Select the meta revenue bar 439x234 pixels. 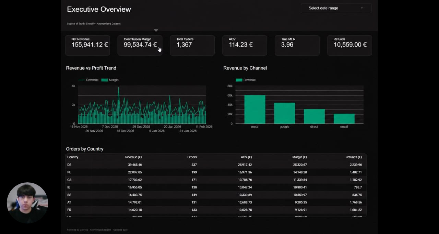coord(254,109)
